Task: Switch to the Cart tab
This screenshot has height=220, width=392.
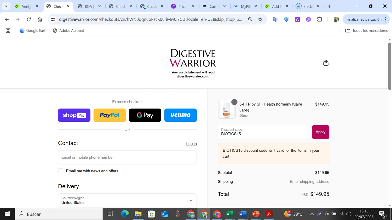Action: [x=214, y=6]
